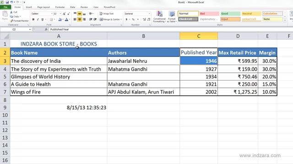Click the Select All corner button
Viewport: 293px width, 164px height.
coord(5,36)
